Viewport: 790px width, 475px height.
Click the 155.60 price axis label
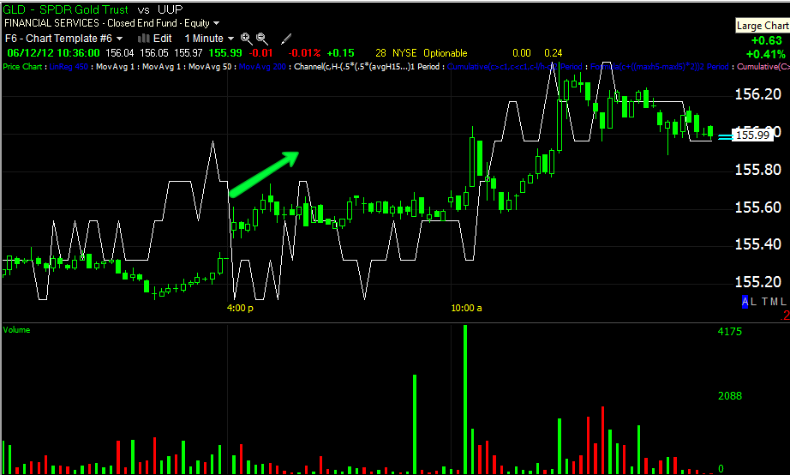point(757,207)
